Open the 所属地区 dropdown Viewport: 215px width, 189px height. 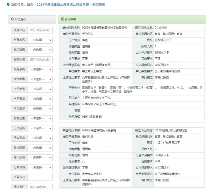coord(40,40)
